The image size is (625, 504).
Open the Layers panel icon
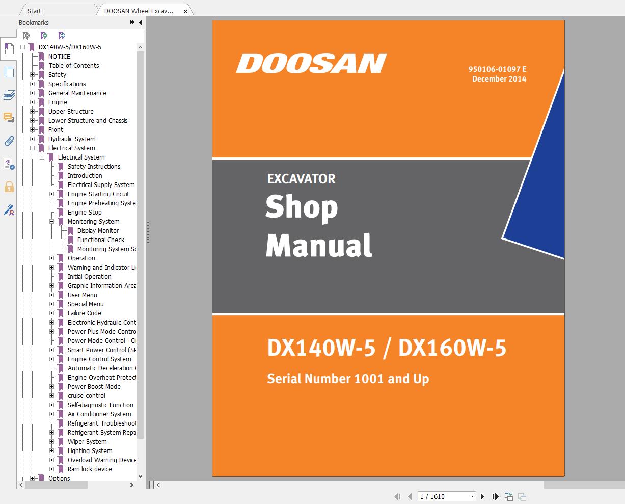(x=9, y=95)
